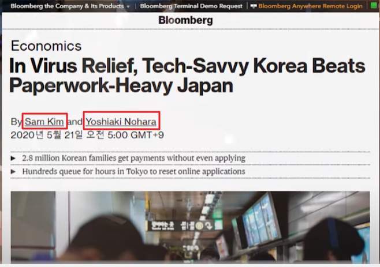380x267 pixels.
Task: Click the word By before author names
Action: tap(16, 122)
